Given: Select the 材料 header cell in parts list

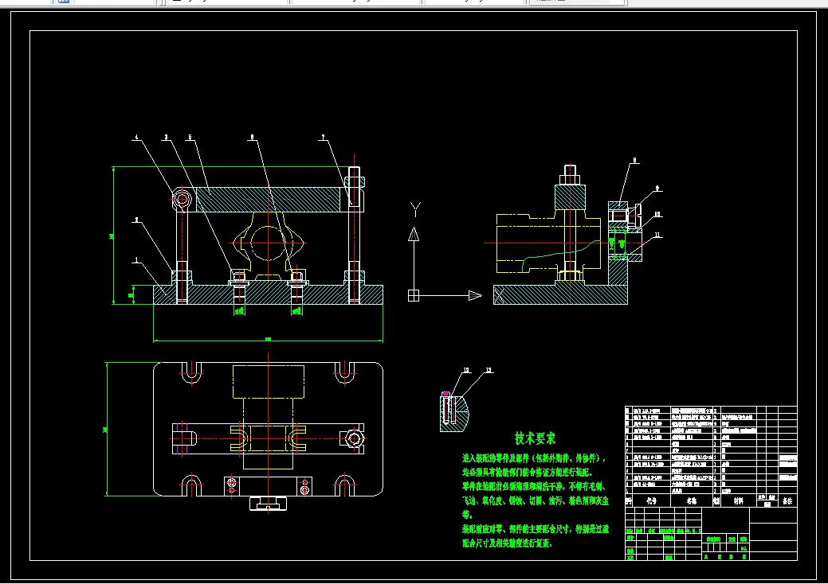Looking at the screenshot, I should tap(738, 500).
